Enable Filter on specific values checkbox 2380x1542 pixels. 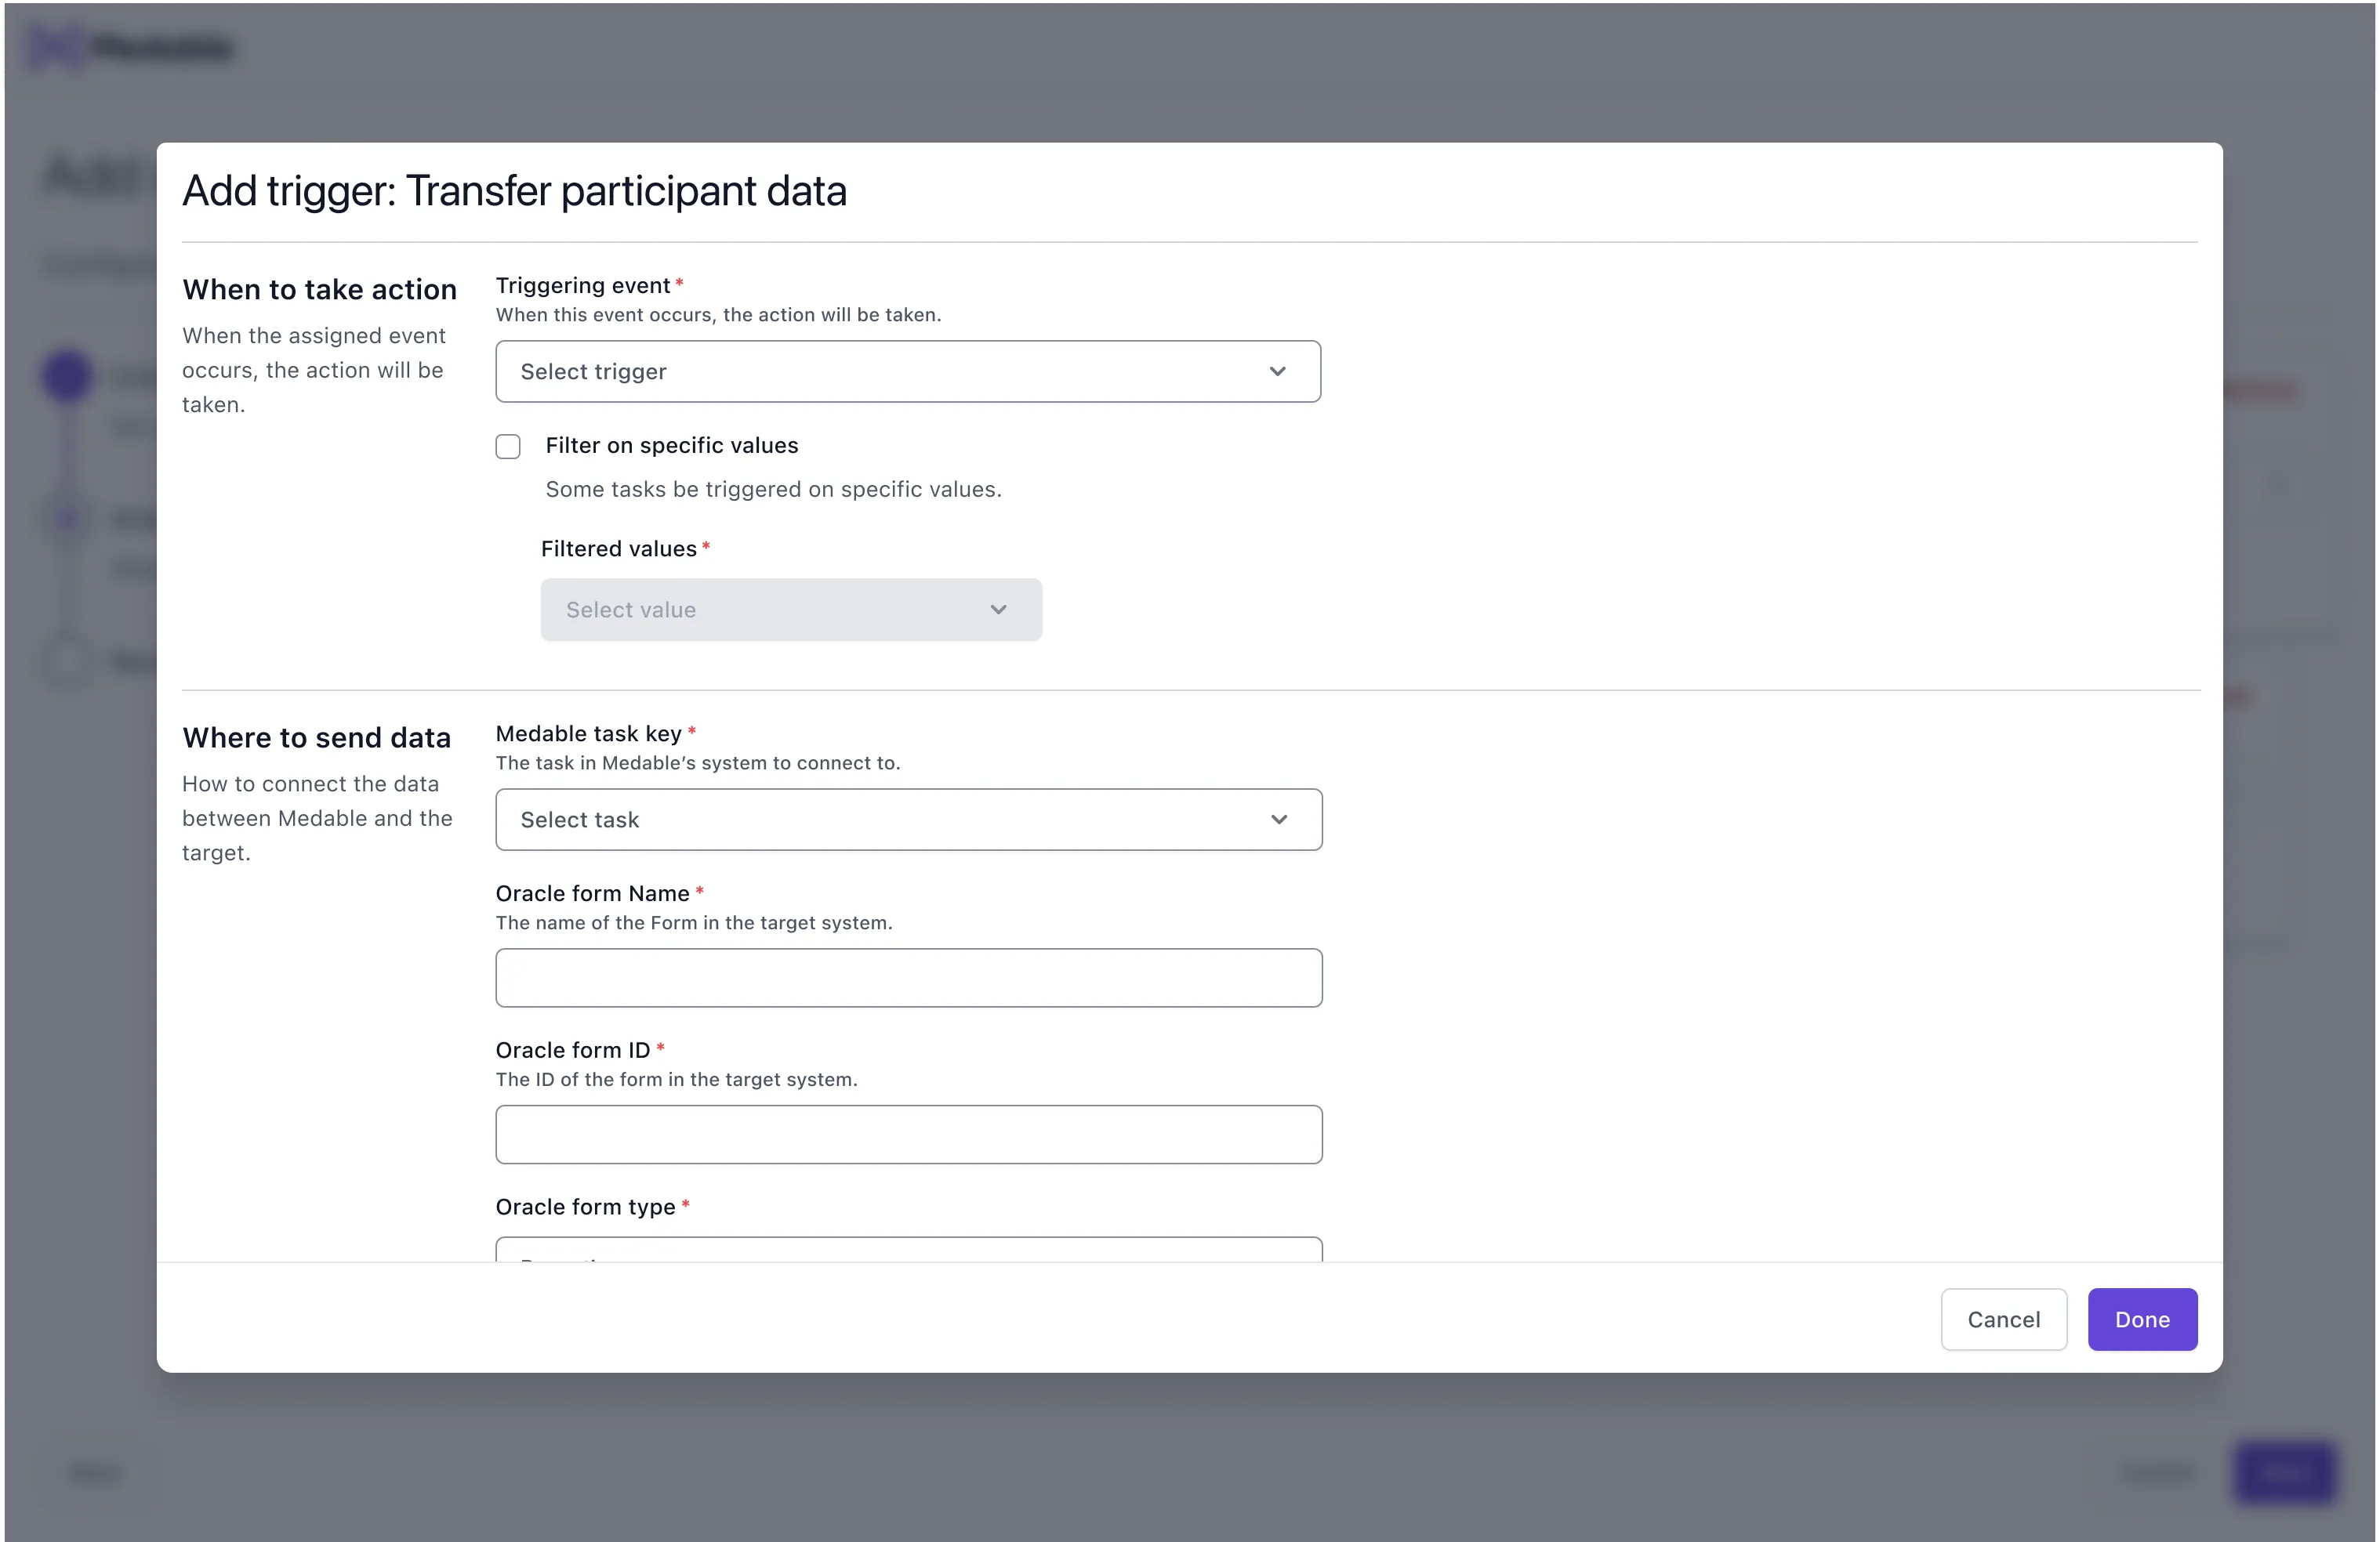[508, 446]
